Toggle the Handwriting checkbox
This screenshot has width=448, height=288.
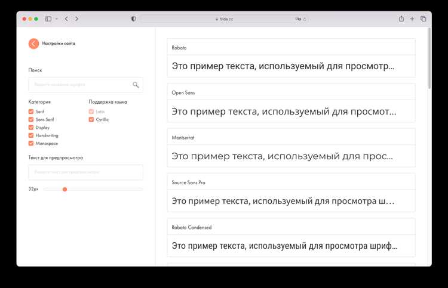click(x=31, y=135)
